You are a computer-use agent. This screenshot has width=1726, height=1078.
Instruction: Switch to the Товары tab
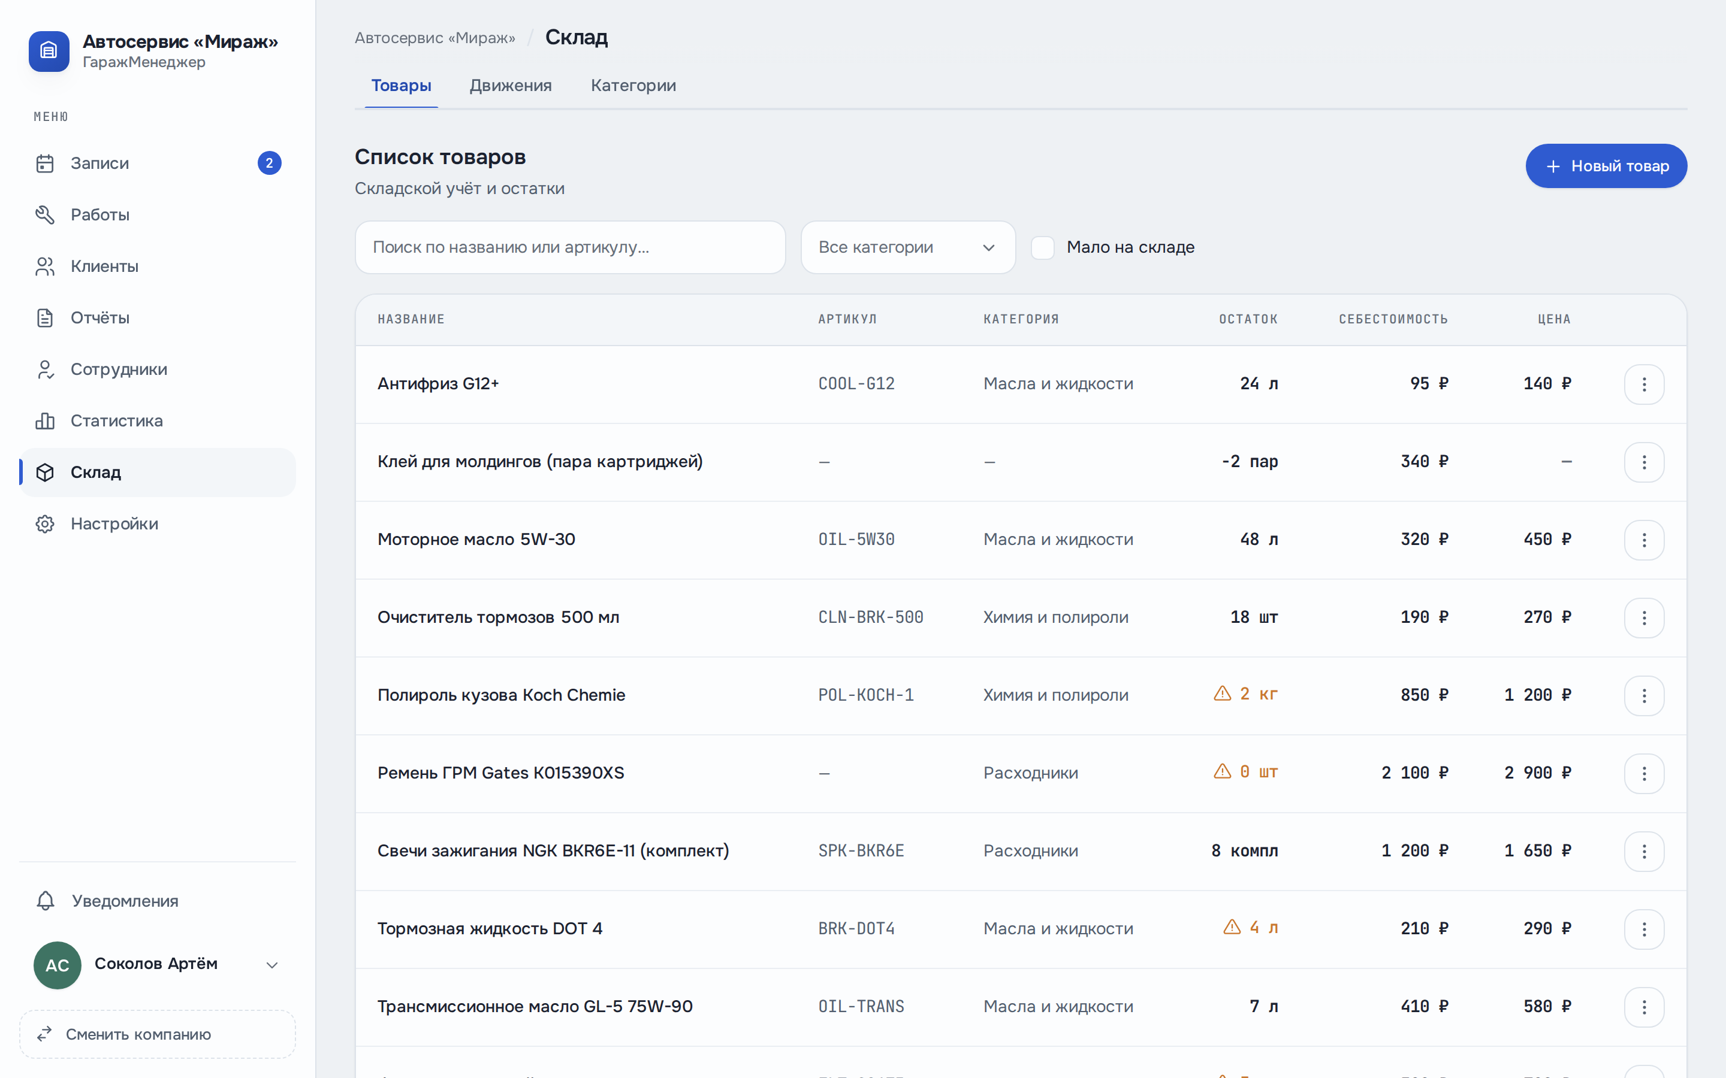(401, 86)
